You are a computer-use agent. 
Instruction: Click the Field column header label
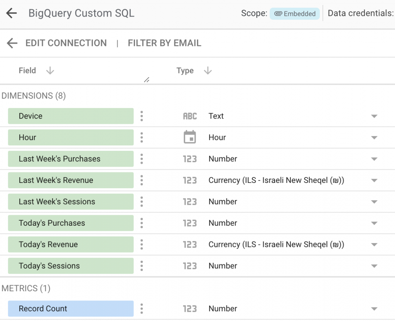coord(27,71)
